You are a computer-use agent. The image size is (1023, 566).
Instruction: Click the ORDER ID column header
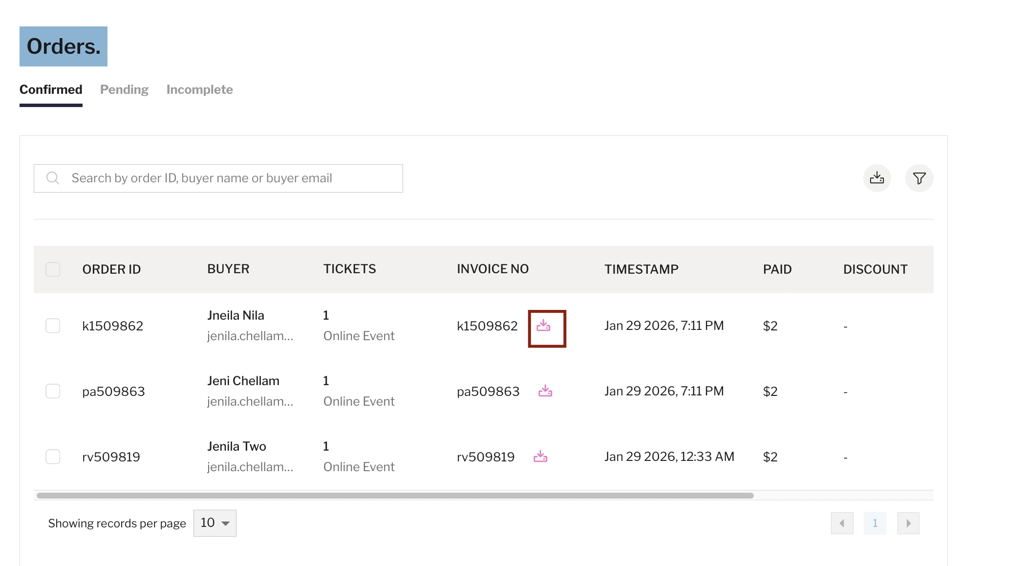click(x=111, y=269)
